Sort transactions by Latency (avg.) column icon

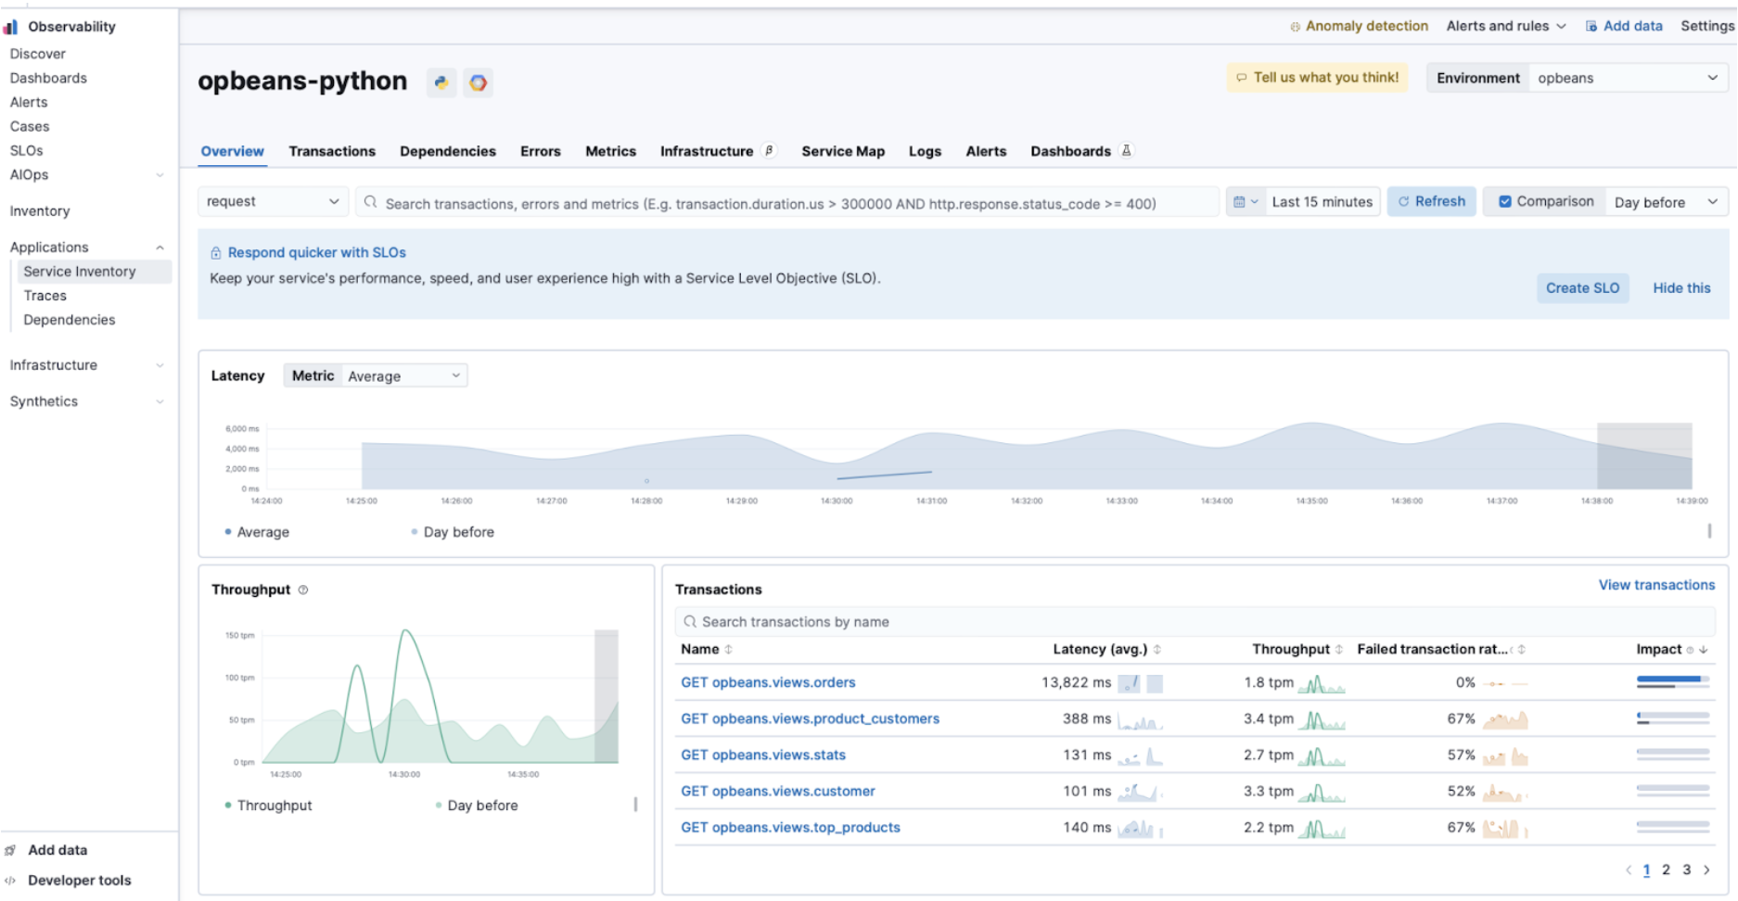(x=1157, y=650)
